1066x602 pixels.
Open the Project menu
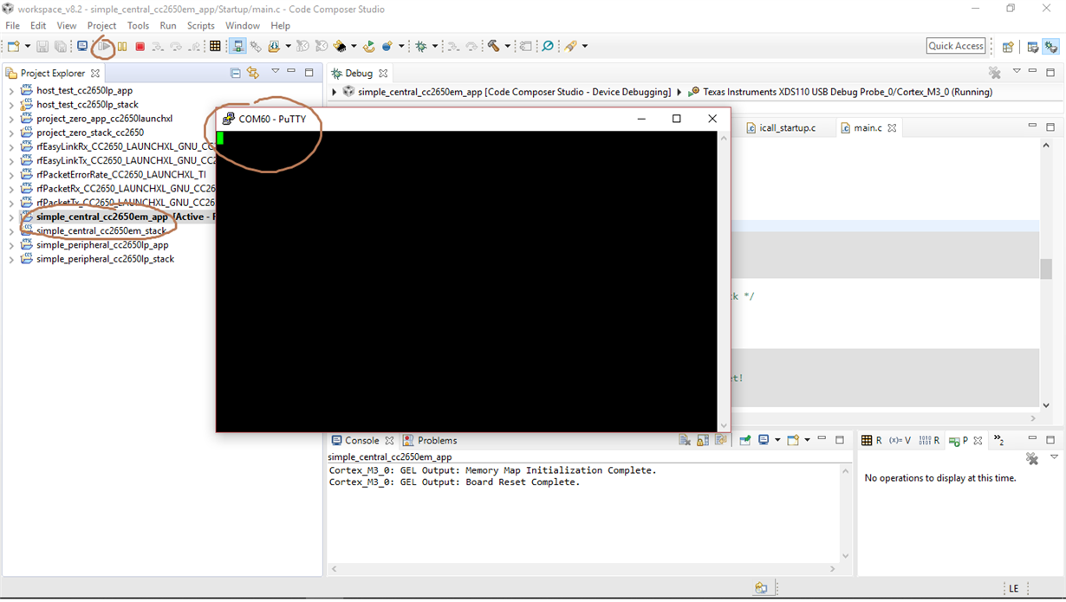point(101,26)
